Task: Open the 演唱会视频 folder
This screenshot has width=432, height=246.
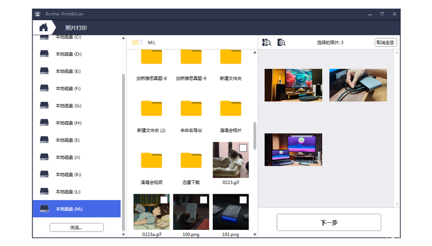Action: (152, 160)
